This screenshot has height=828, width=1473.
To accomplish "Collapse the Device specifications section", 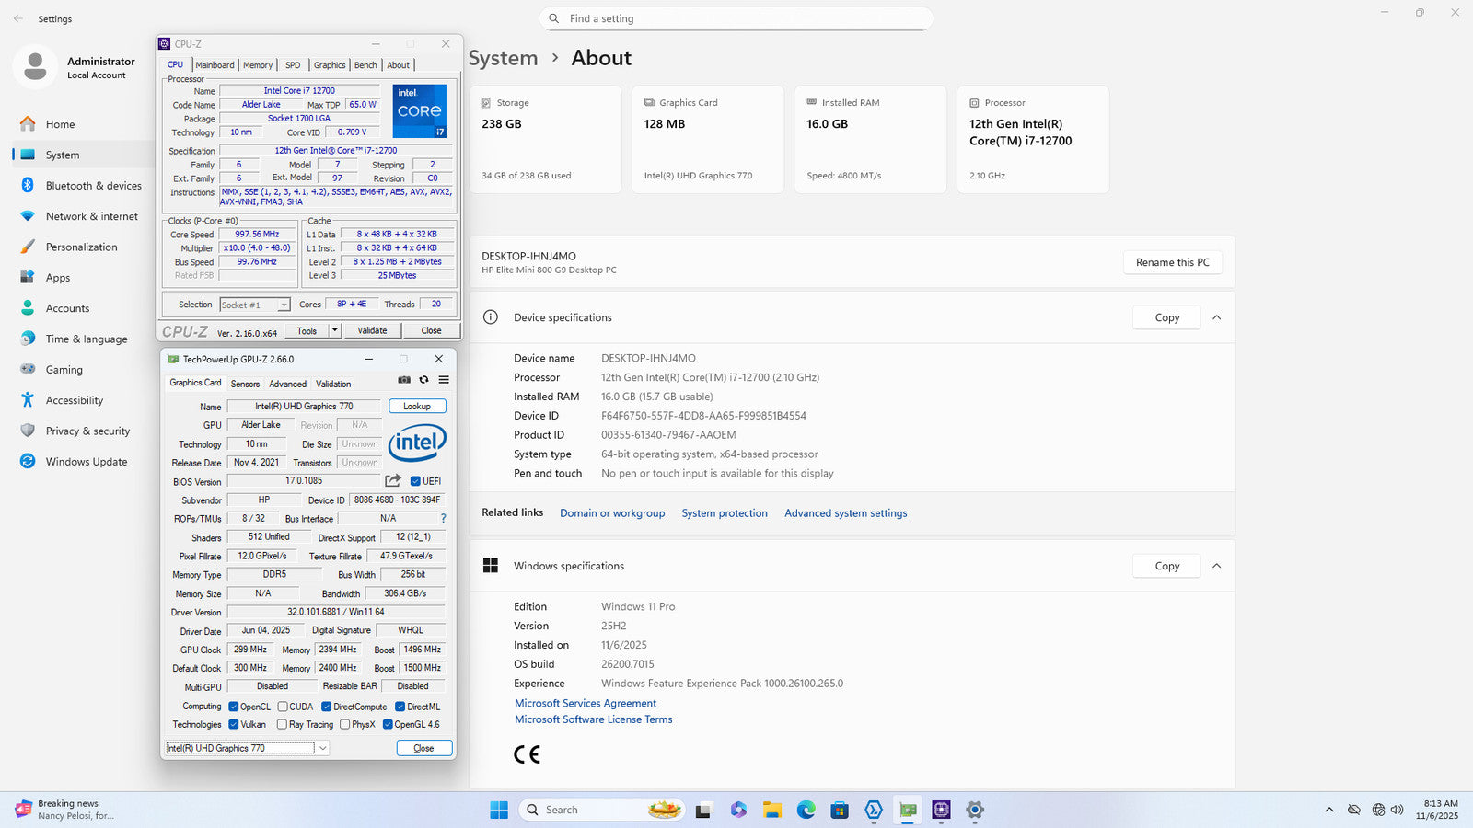I will tap(1216, 317).
